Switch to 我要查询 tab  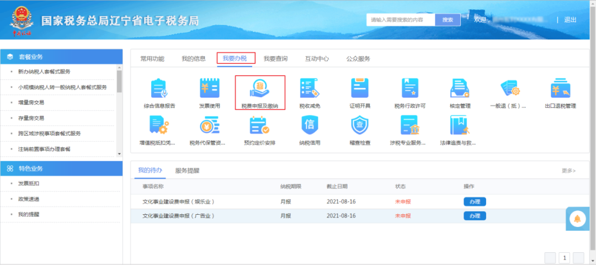pos(275,59)
